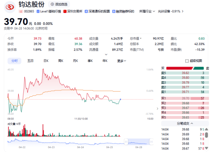The height and width of the screenshot is (152, 210).
Task: Click the 深圳交易所 flag icon
Action: [x=65, y=11]
